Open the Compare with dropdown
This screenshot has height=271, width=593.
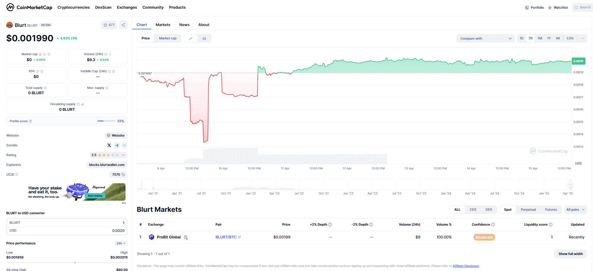pyautogui.click(x=485, y=38)
